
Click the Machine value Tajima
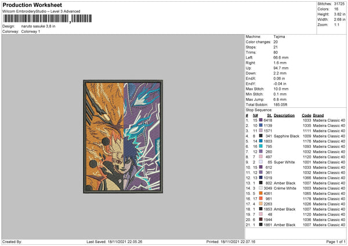click(279, 37)
